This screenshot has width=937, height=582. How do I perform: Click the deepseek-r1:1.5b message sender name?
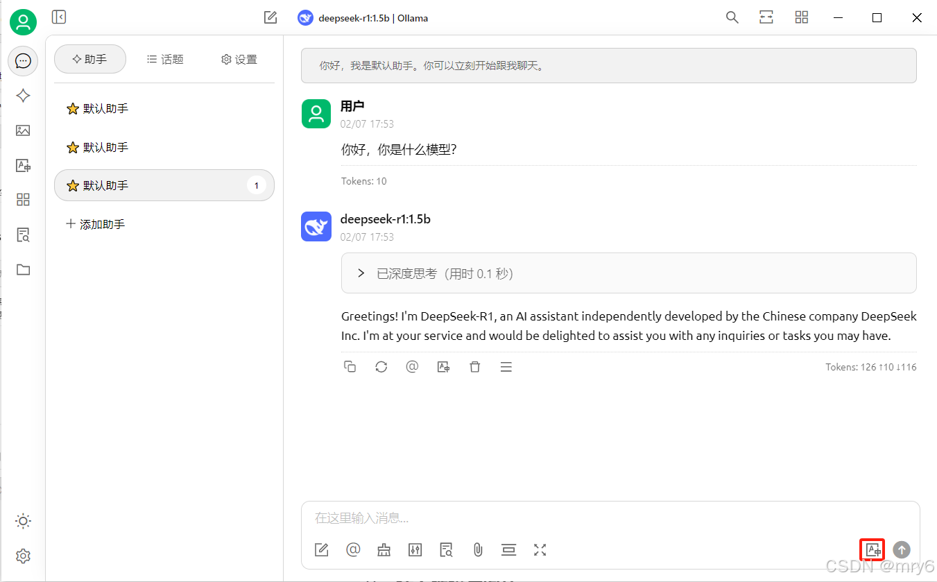(x=386, y=219)
